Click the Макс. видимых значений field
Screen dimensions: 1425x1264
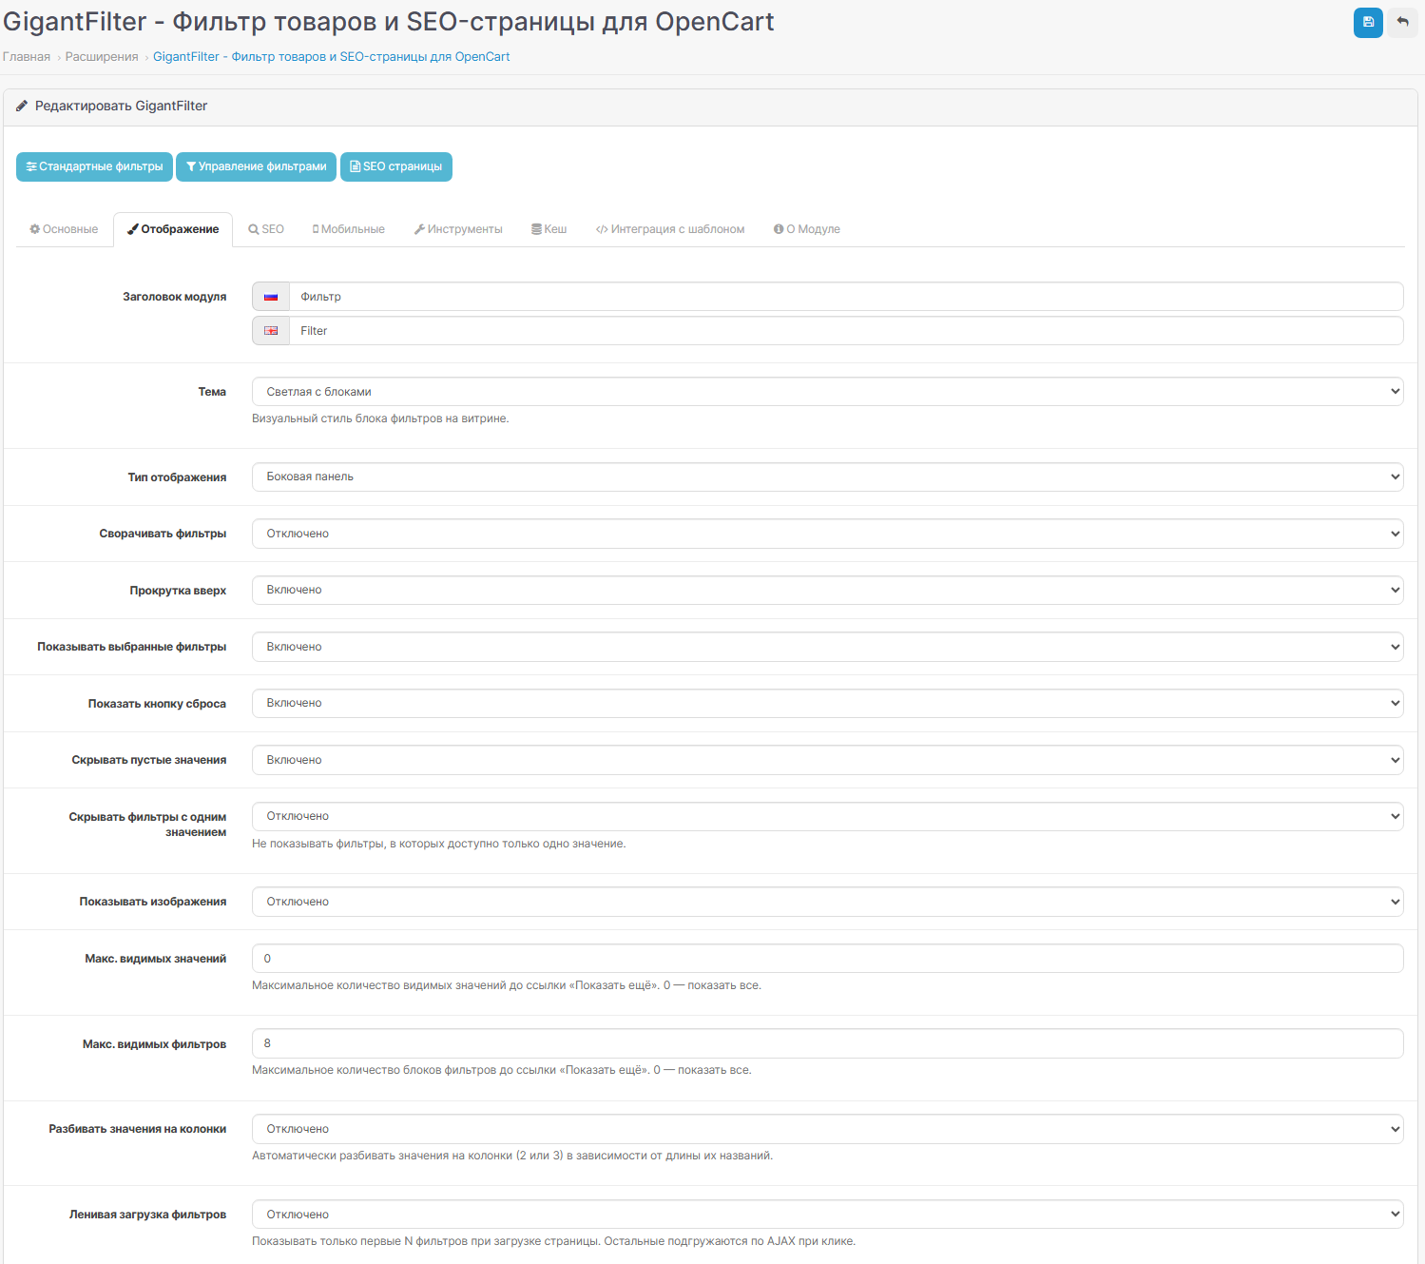coord(827,959)
